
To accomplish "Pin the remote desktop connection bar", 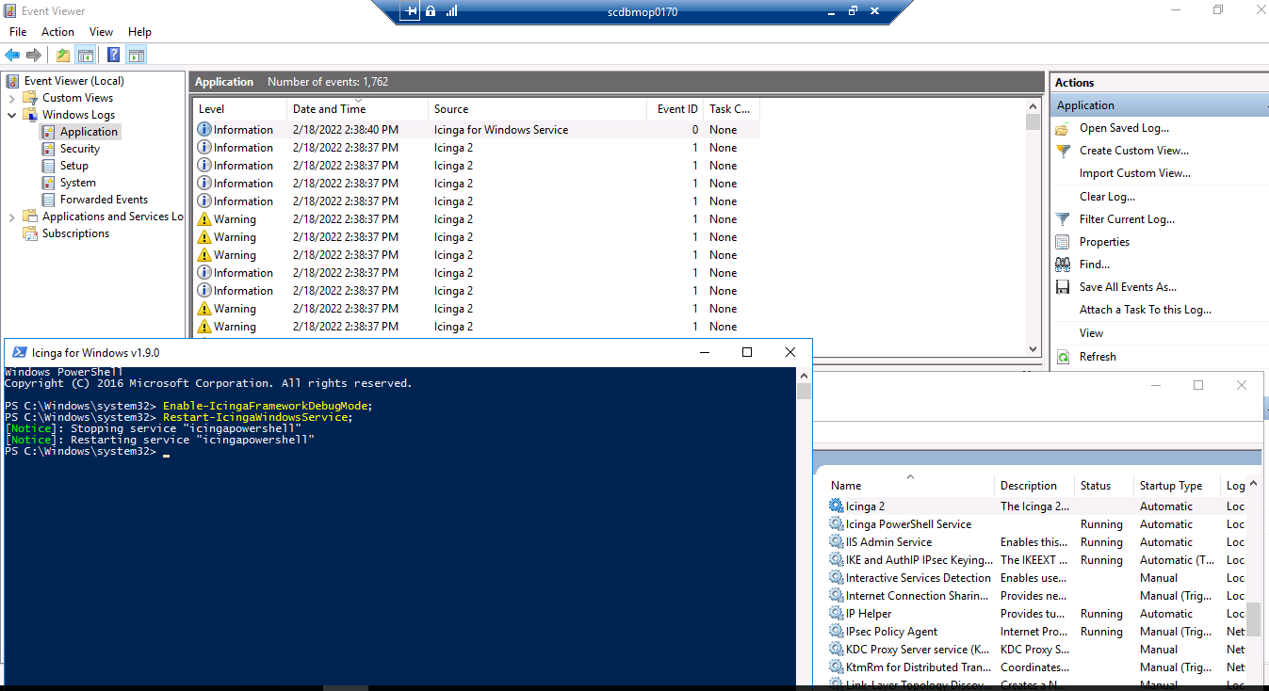I will [x=409, y=10].
